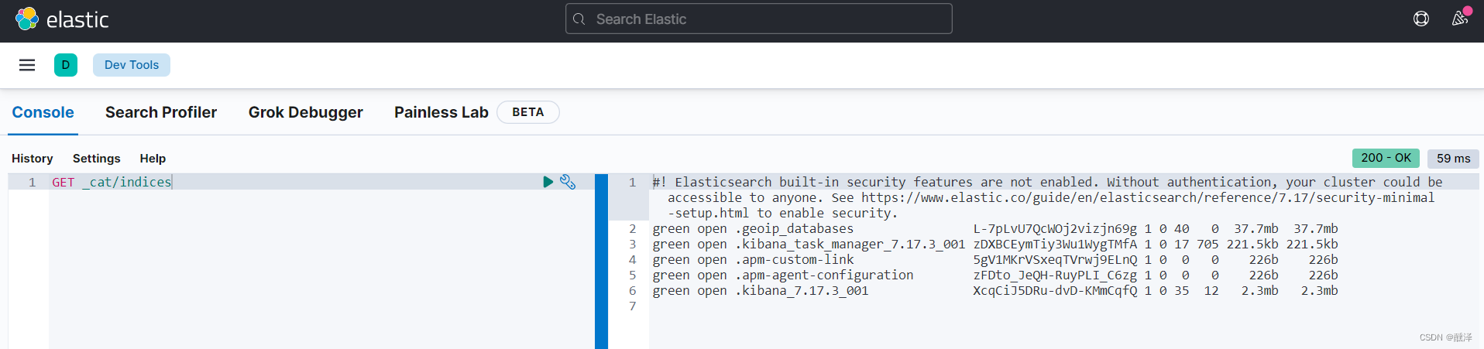Select the .apm-agent-configuration index row
This screenshot has height=349, width=1484.
tap(995, 275)
